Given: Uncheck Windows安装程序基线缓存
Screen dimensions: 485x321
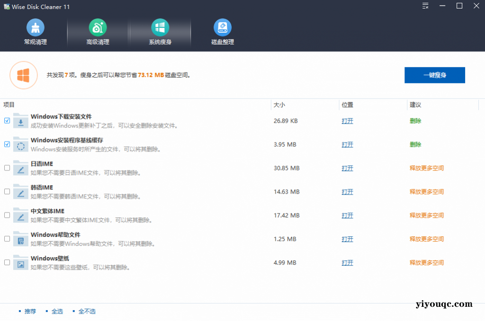Looking at the screenshot, I should [x=7, y=144].
